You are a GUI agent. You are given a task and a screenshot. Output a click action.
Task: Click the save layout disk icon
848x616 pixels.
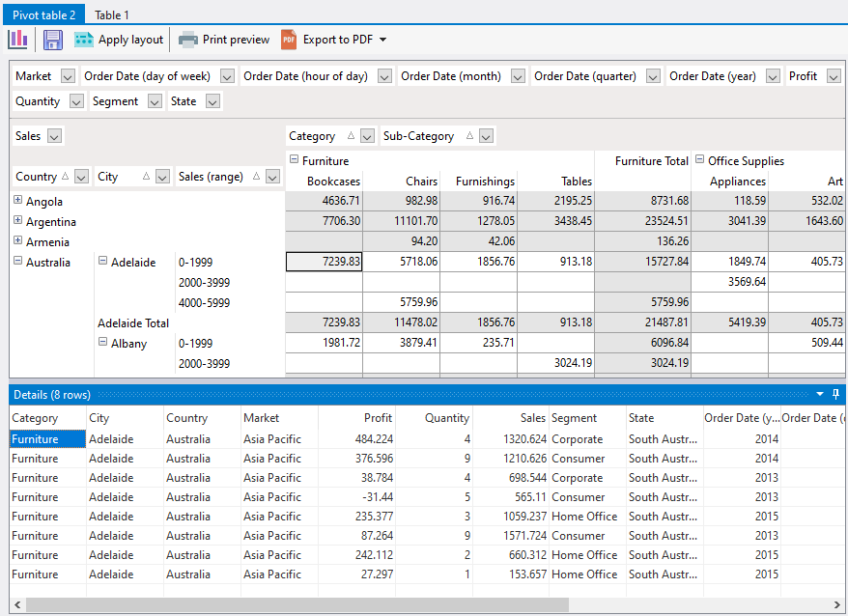[53, 40]
